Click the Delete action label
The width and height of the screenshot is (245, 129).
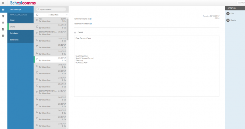[233, 20]
